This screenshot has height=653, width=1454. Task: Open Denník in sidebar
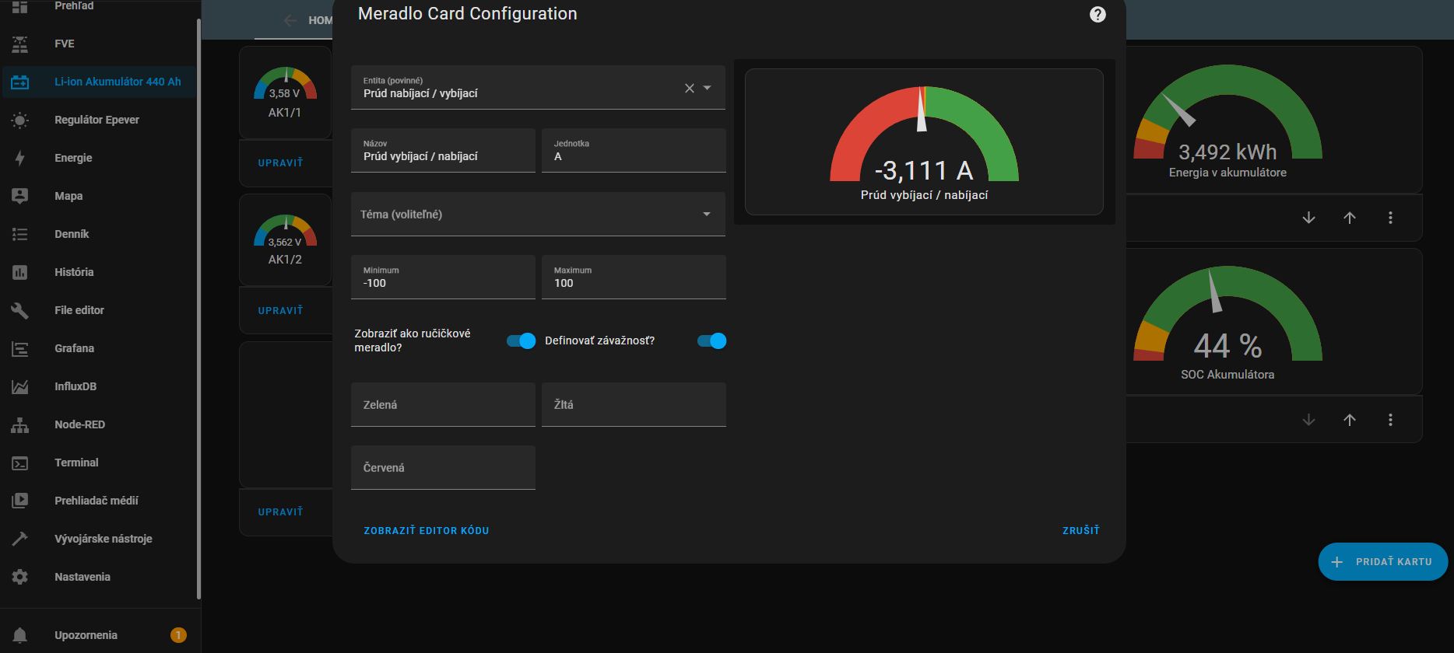click(x=100, y=234)
